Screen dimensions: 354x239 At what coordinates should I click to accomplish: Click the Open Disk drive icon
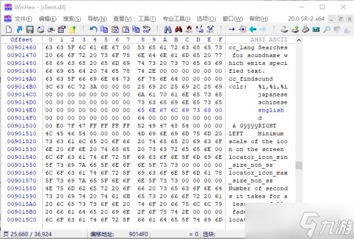[284, 29]
